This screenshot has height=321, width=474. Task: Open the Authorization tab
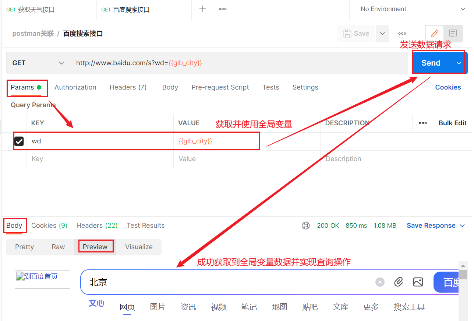[x=75, y=87]
